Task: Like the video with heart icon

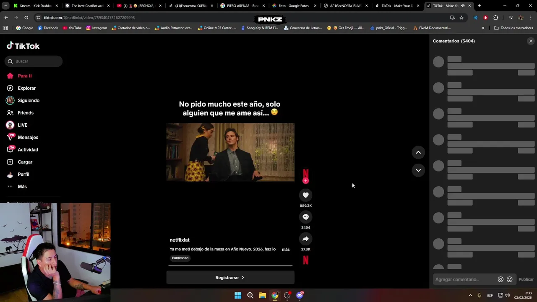Action: pyautogui.click(x=305, y=195)
